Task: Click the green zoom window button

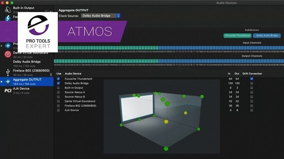Action: tap(12, 3)
